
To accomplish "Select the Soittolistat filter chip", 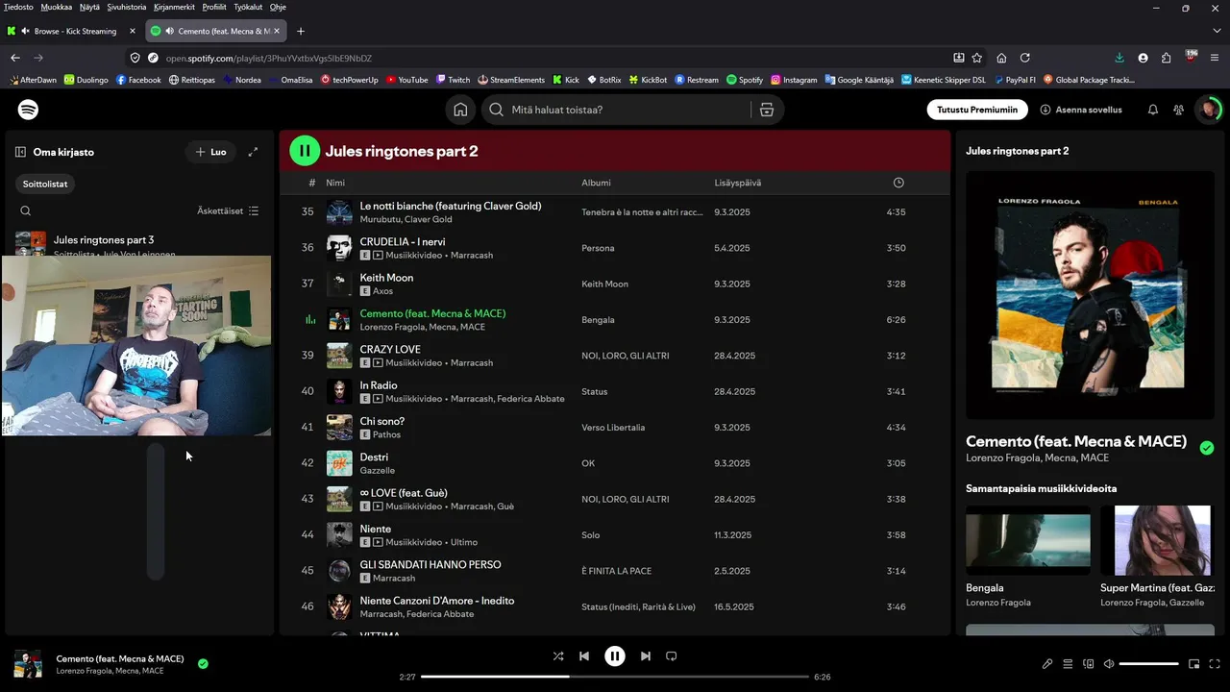I will (45, 183).
